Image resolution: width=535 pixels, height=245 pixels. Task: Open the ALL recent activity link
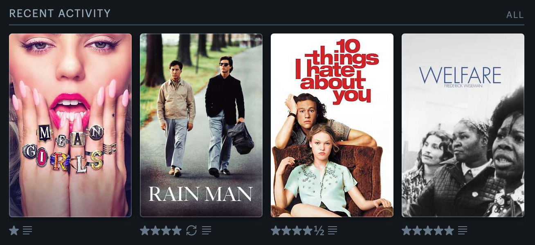click(515, 15)
